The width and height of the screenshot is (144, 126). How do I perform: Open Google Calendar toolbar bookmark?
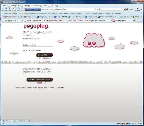coord(44,17)
